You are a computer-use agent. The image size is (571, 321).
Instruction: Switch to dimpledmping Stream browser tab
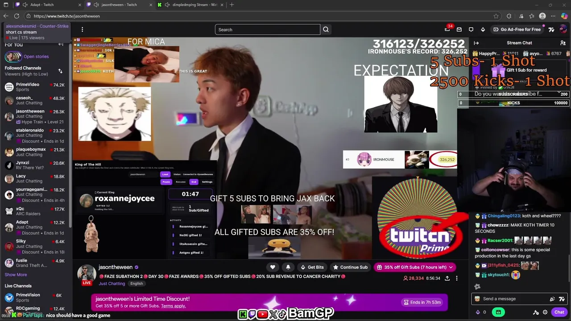click(195, 4)
